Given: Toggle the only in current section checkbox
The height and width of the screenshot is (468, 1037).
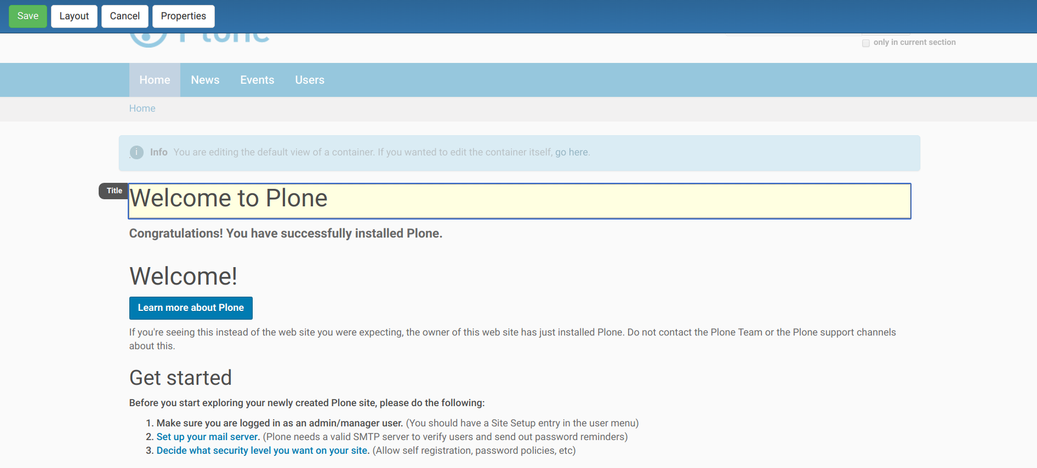Looking at the screenshot, I should 866,43.
